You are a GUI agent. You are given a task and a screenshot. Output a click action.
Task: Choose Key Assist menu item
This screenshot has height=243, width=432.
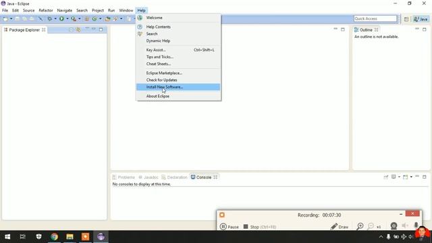pos(178,50)
